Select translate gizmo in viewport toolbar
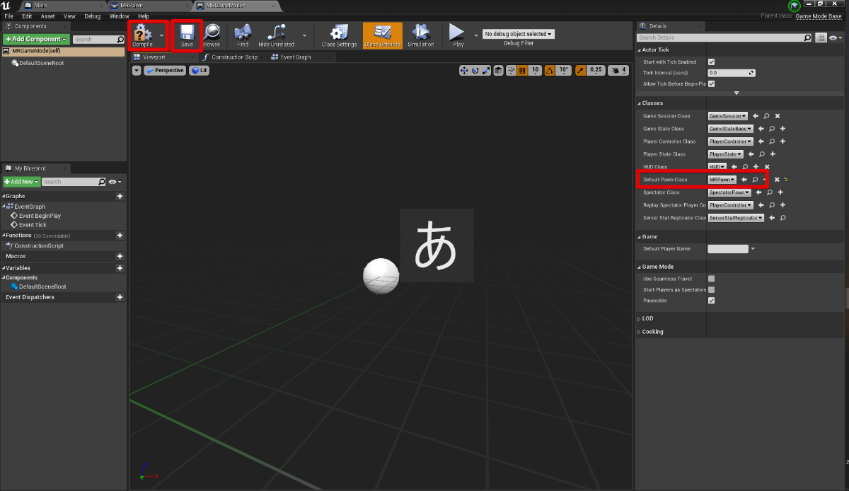 pos(464,71)
